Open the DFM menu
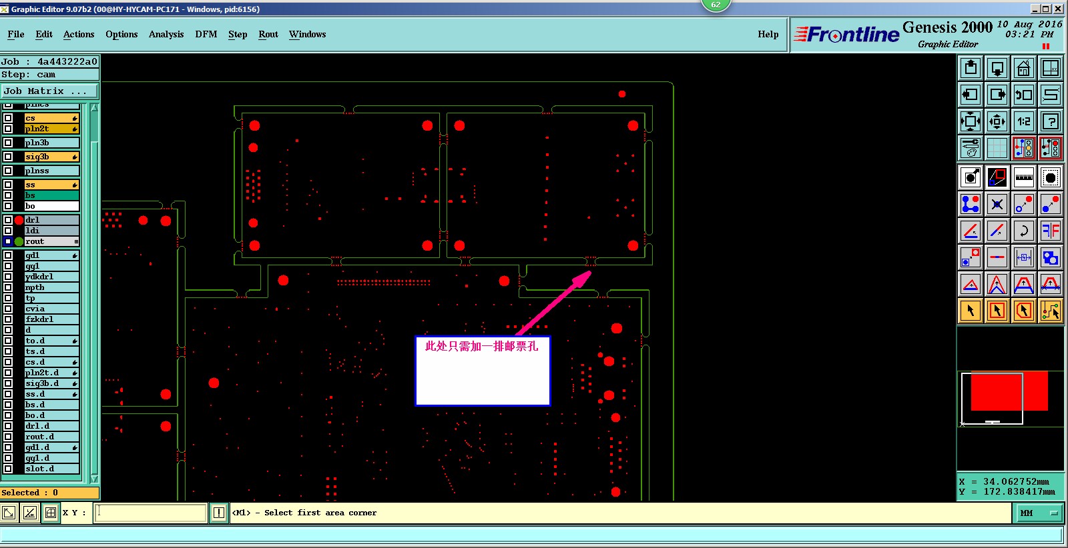The image size is (1068, 548). (x=206, y=34)
